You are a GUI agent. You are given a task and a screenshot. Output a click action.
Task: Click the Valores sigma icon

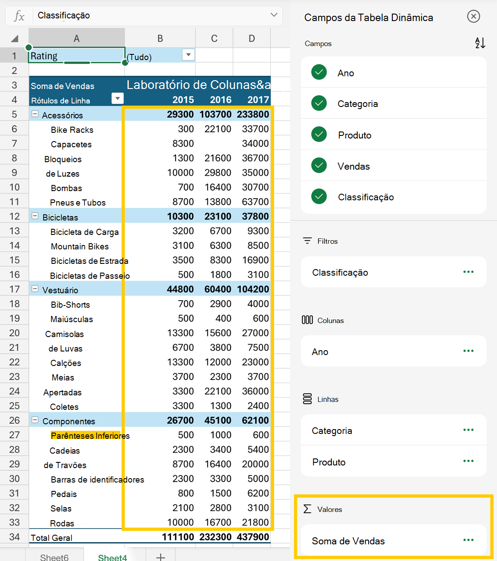click(x=307, y=509)
